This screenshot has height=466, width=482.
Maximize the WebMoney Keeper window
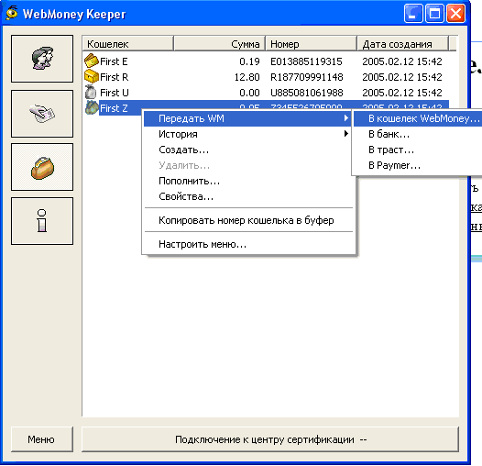click(434, 14)
